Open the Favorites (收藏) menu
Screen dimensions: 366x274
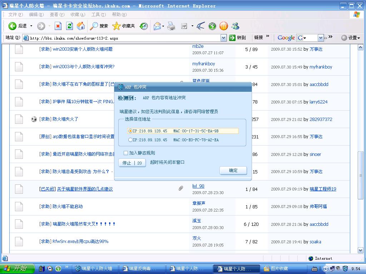78,14
